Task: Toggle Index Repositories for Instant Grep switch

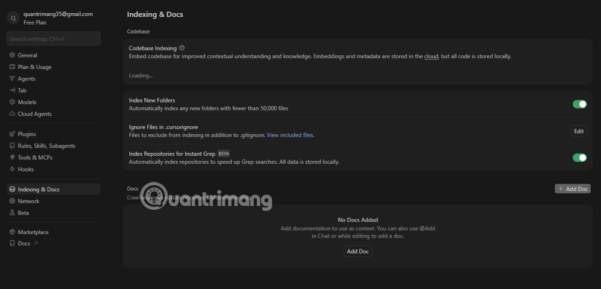Action: point(579,158)
